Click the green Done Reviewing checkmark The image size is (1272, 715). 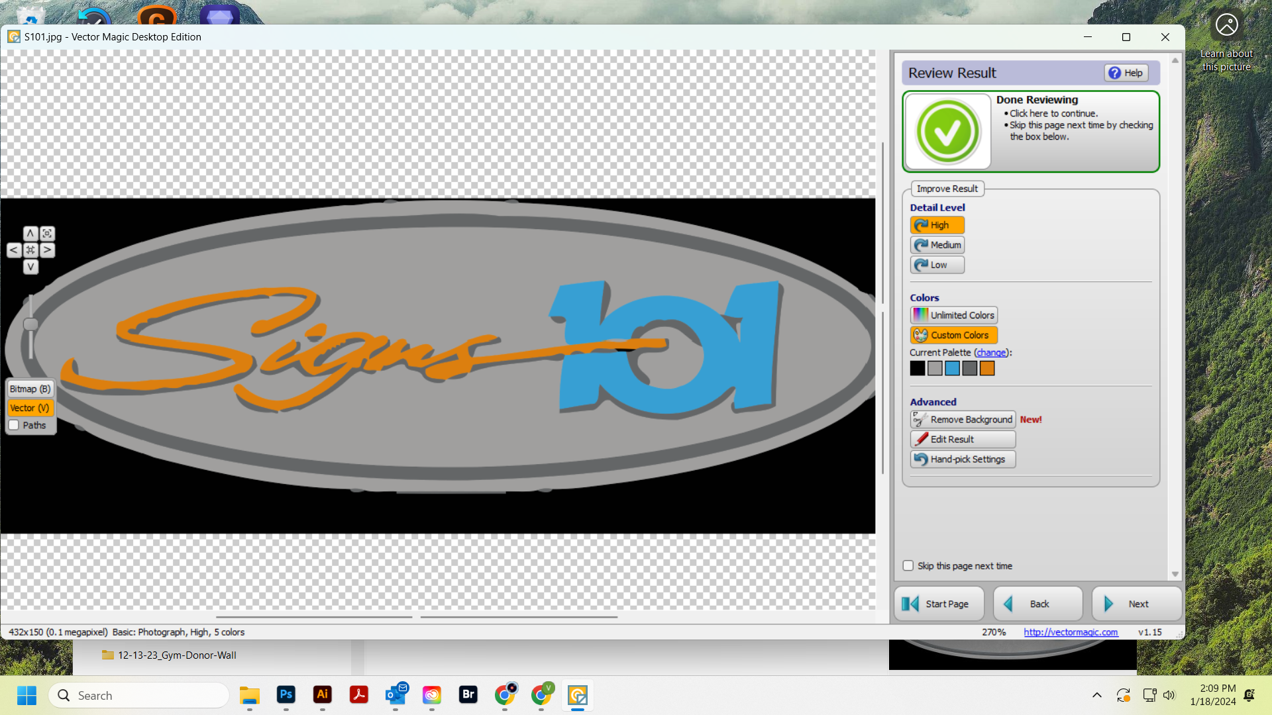coord(947,132)
